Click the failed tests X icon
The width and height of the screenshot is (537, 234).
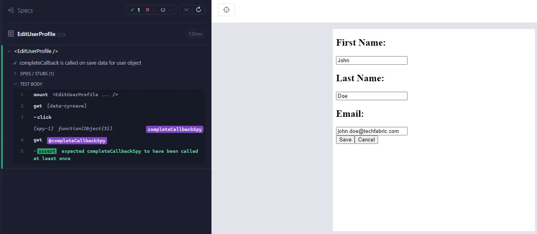(x=147, y=9)
